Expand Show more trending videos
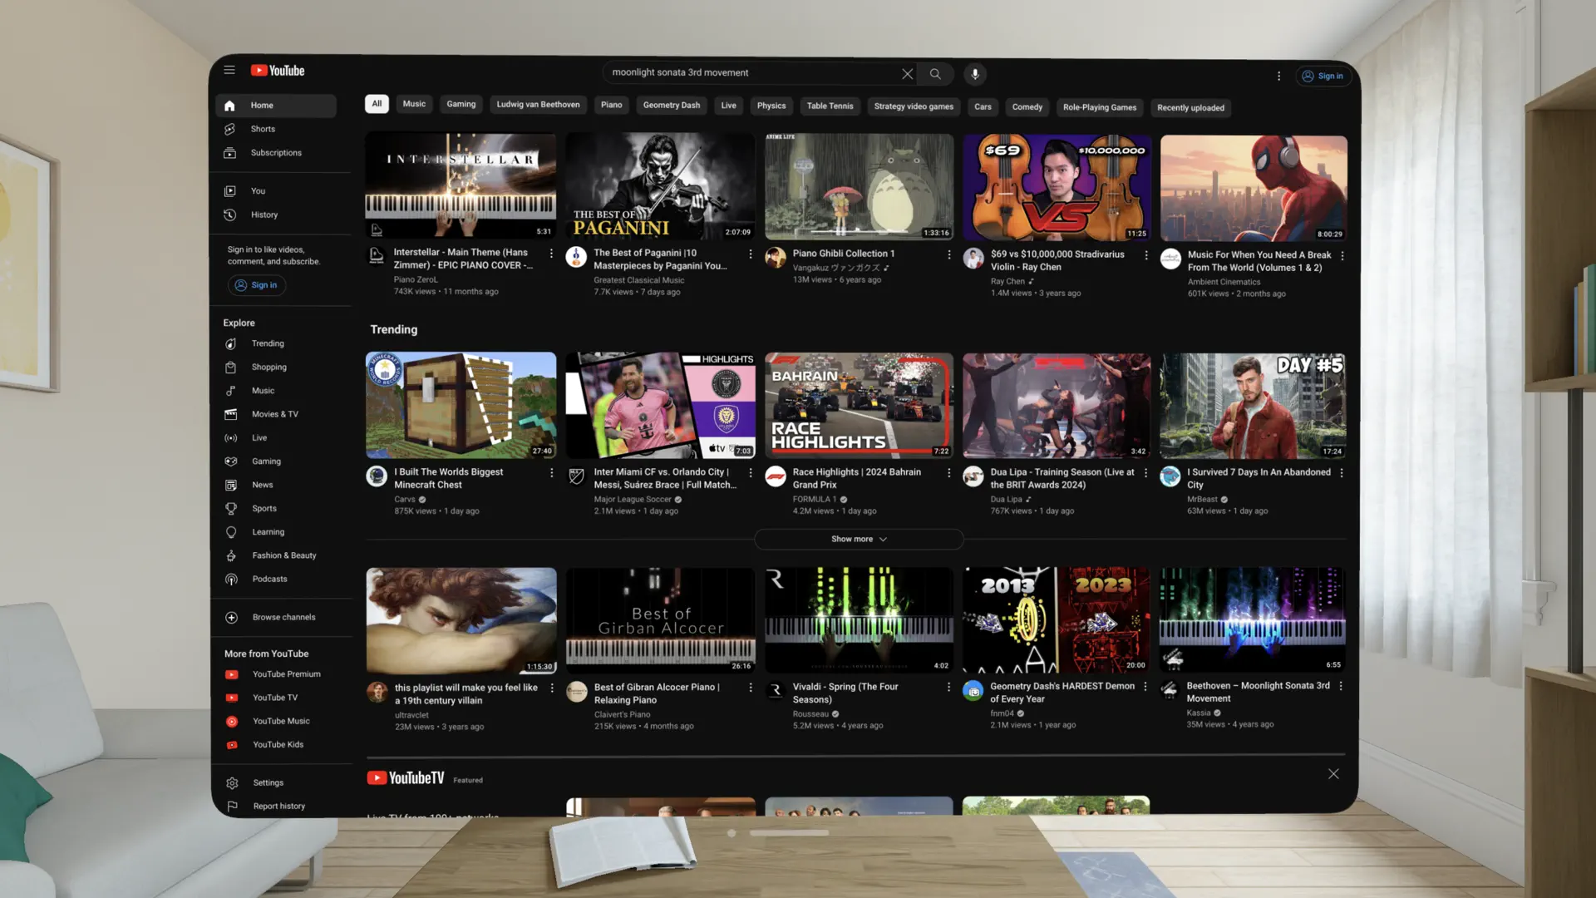The image size is (1596, 898). point(858,539)
